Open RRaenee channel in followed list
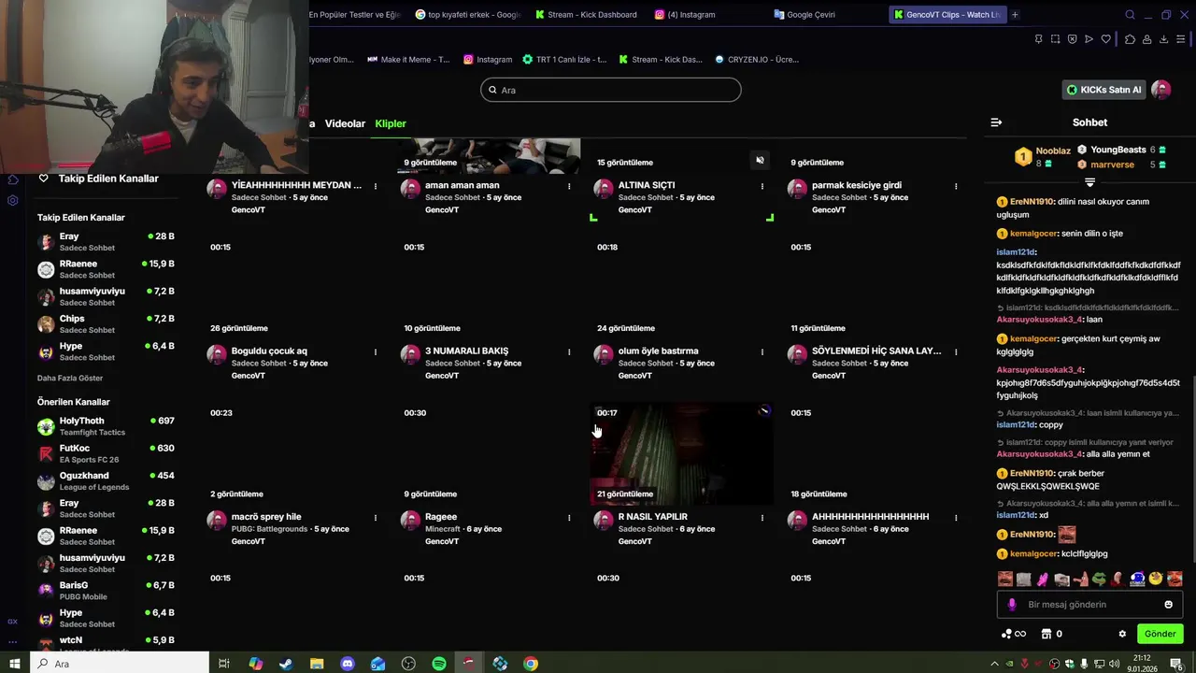Image resolution: width=1196 pixels, height=673 pixels. pos(106,269)
